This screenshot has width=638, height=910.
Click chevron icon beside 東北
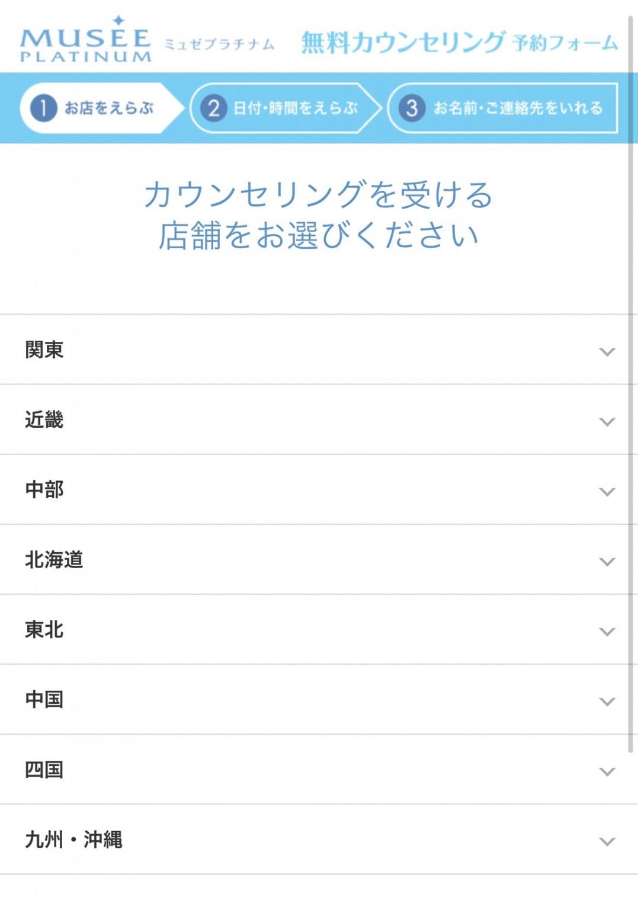coord(607,632)
